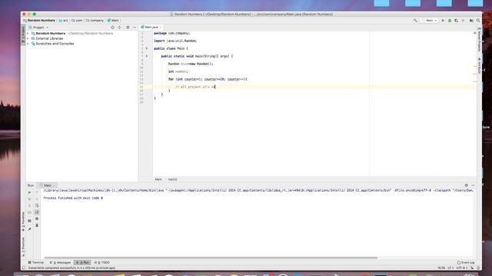
Task: Open Search Everywhere magnifier icon
Action: coord(478,21)
